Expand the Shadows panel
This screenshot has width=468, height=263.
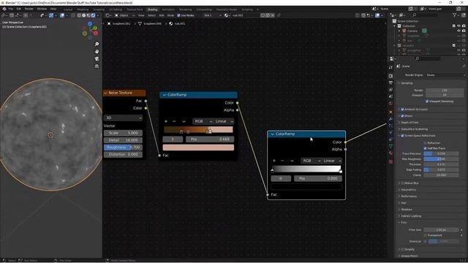[x=406, y=210]
